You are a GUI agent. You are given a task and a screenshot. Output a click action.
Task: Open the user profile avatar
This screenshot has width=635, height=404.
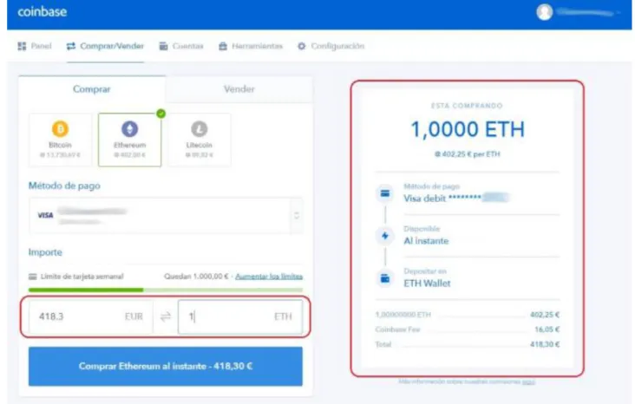click(x=544, y=12)
